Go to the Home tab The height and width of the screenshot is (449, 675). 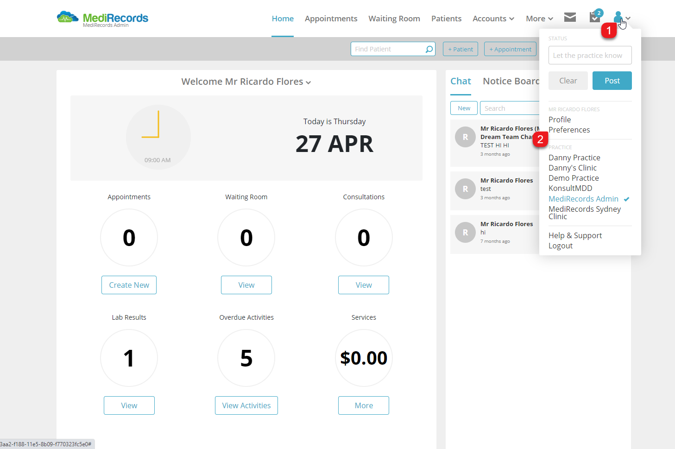[283, 19]
